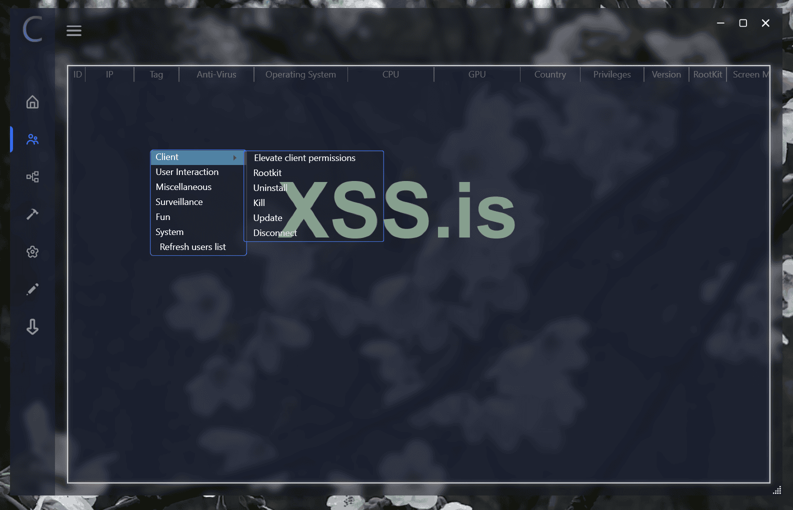Choose the Rootkit submenu item

(313, 173)
